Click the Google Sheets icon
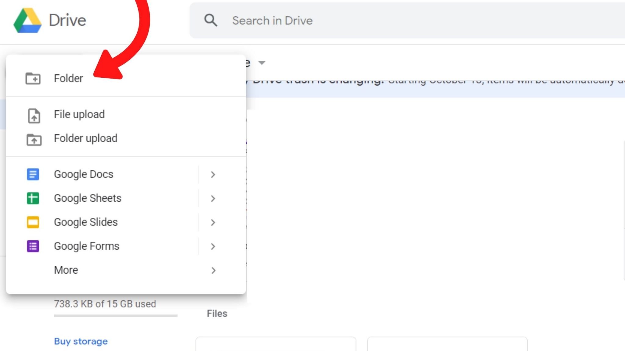The image size is (625, 351). (x=33, y=198)
